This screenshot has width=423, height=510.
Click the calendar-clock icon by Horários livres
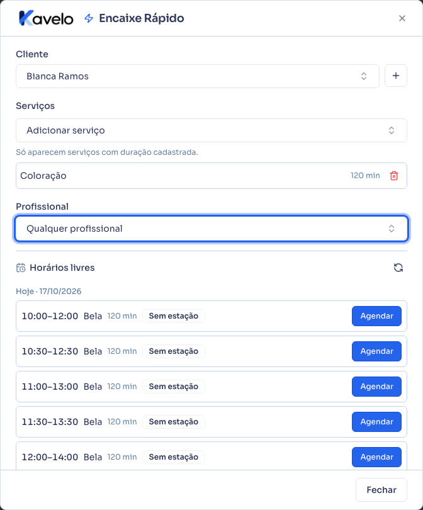click(x=21, y=268)
